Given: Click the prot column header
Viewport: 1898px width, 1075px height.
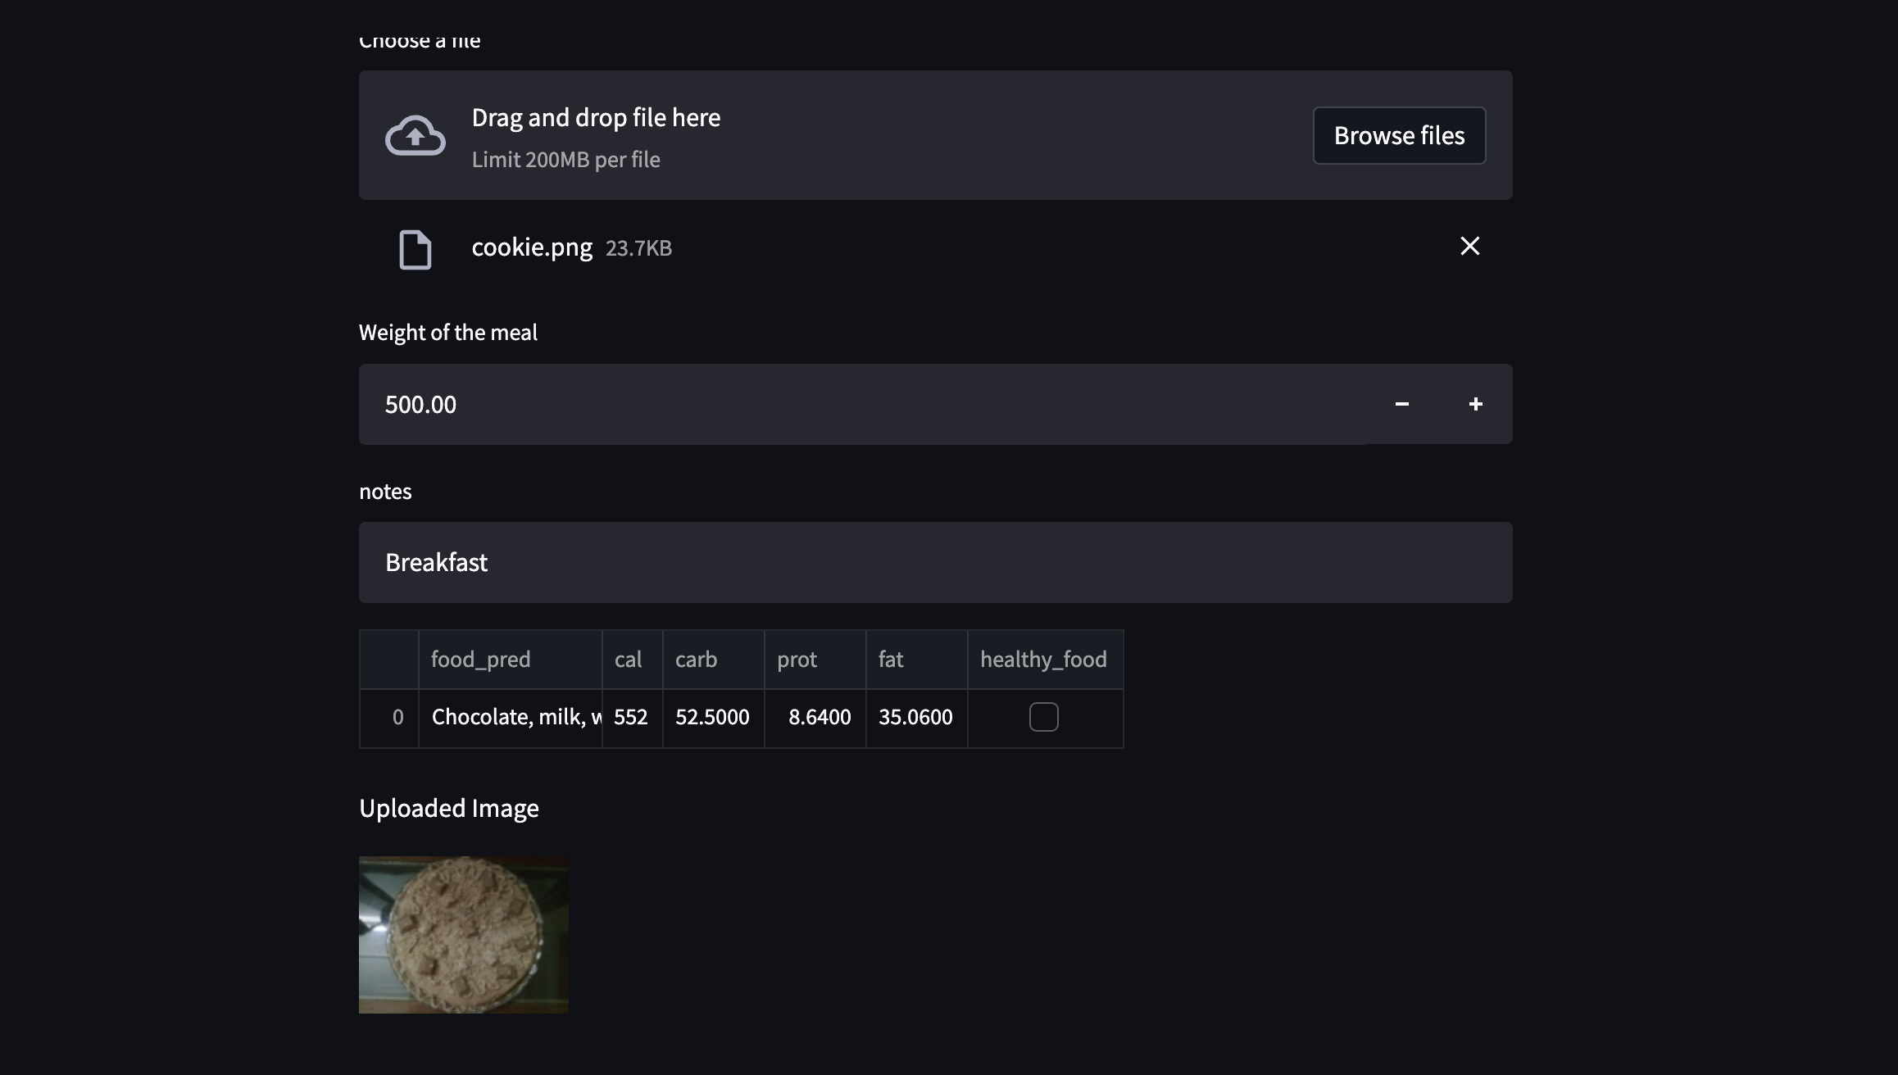Looking at the screenshot, I should 814,660.
